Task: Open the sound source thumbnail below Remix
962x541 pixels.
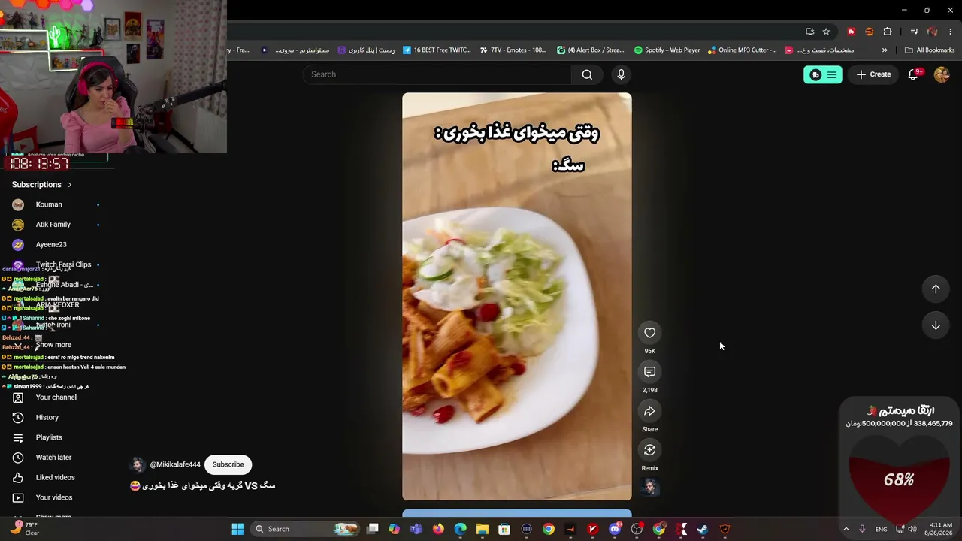Action: [649, 488]
